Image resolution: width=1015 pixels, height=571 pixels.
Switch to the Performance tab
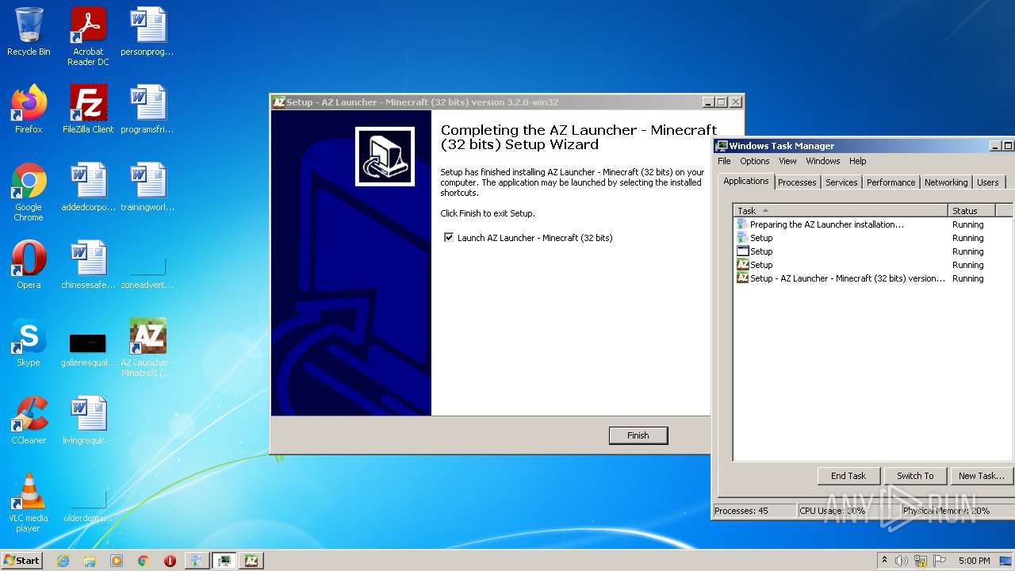[x=891, y=182]
